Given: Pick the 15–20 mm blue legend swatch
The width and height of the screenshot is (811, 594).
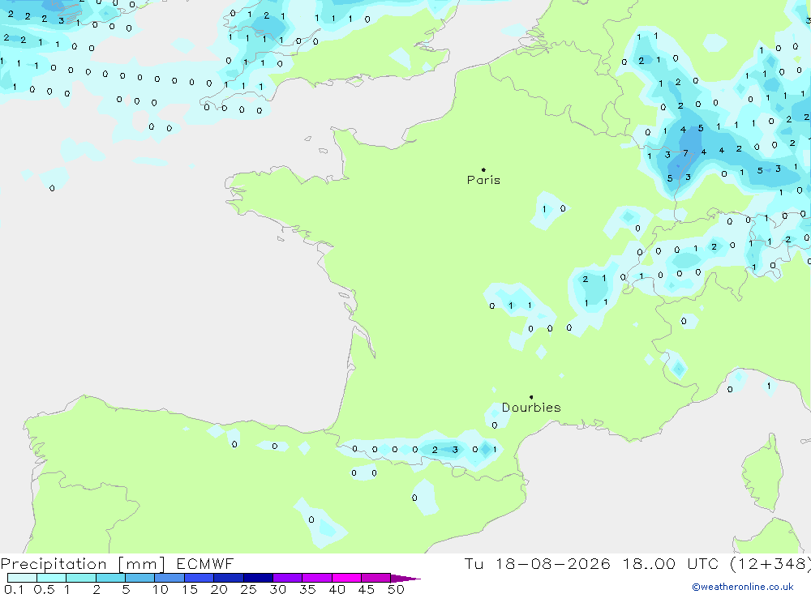Looking at the screenshot, I should [x=200, y=578].
